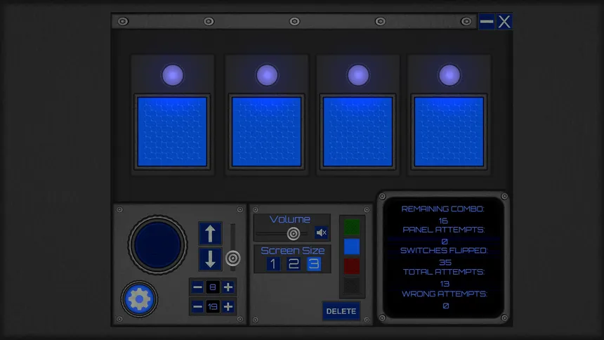The image size is (604, 340).
Task: Click the vertical slider knob beside arrows
Action: click(x=232, y=259)
